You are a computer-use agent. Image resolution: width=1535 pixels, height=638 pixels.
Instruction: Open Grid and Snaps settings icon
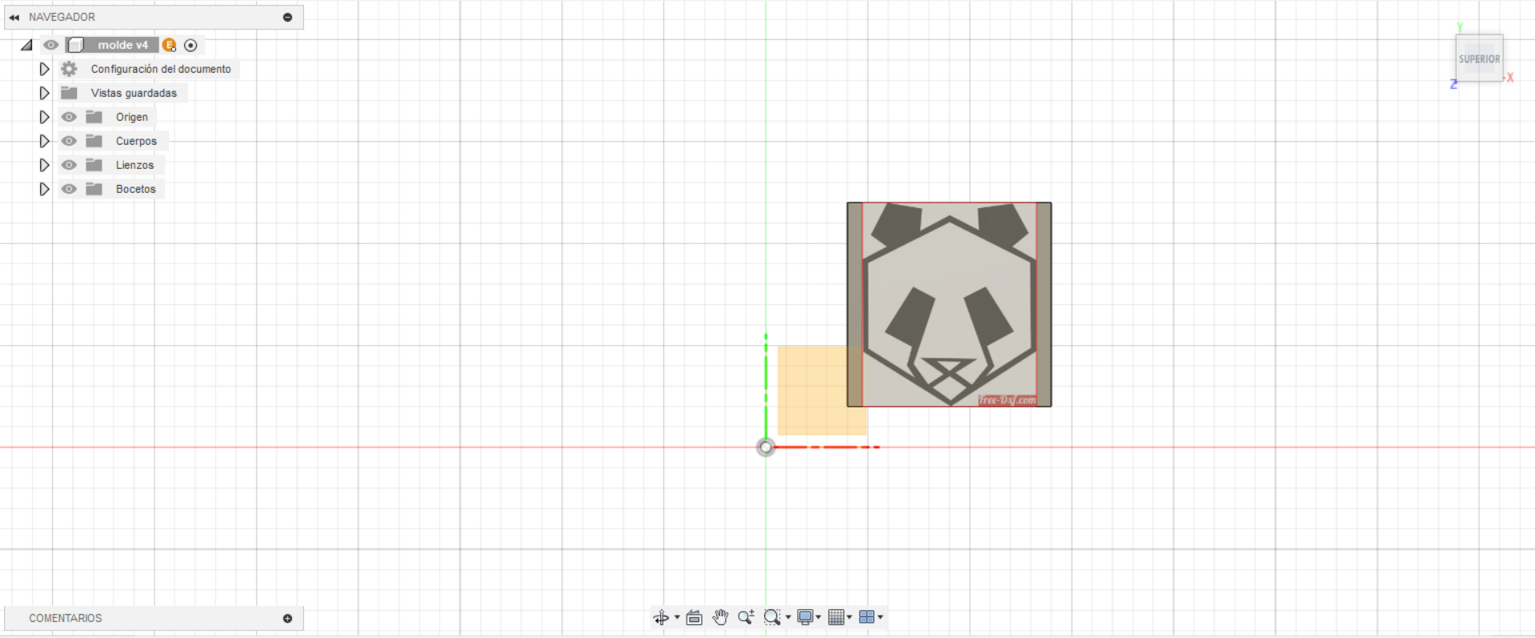836,617
